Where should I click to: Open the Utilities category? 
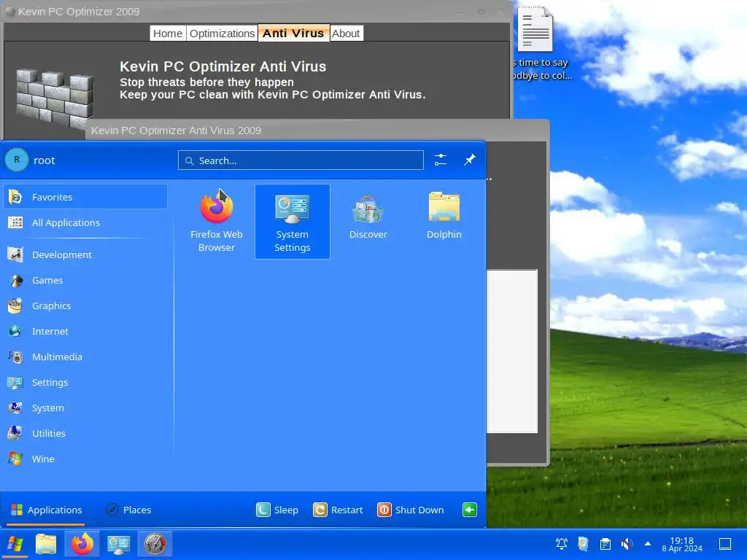click(x=85, y=433)
